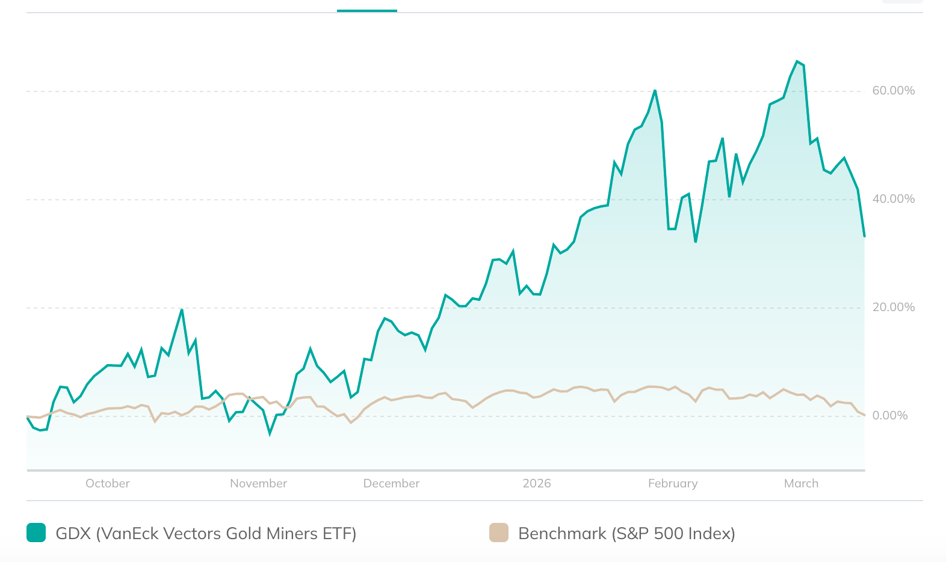Toggle the GDX VanEck Vectors Gold Miners series label
Screen dimensions: 946x562
point(206,534)
